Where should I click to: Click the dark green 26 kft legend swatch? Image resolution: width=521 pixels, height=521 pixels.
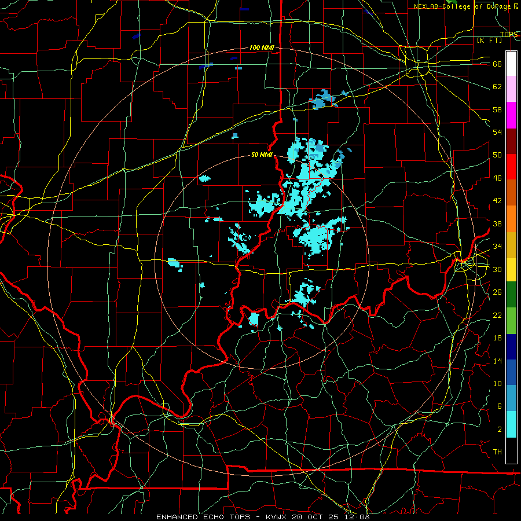tap(511, 295)
